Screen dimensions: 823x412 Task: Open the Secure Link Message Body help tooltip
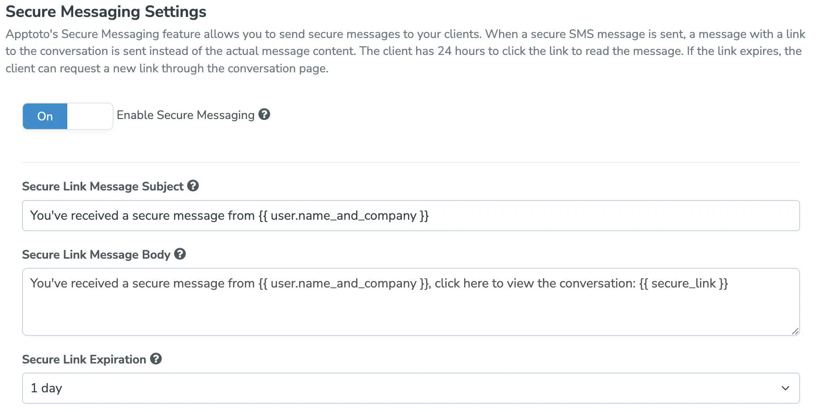(180, 254)
